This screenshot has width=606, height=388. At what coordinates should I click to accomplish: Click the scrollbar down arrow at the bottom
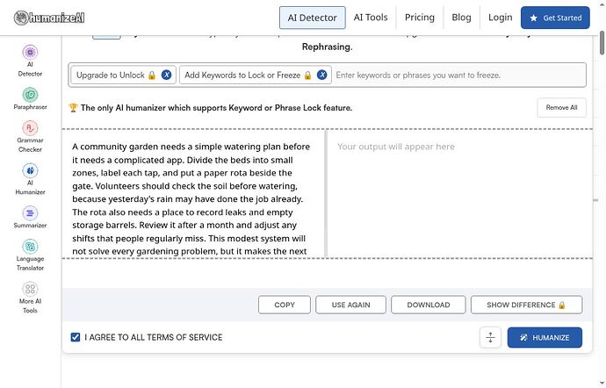[602, 384]
